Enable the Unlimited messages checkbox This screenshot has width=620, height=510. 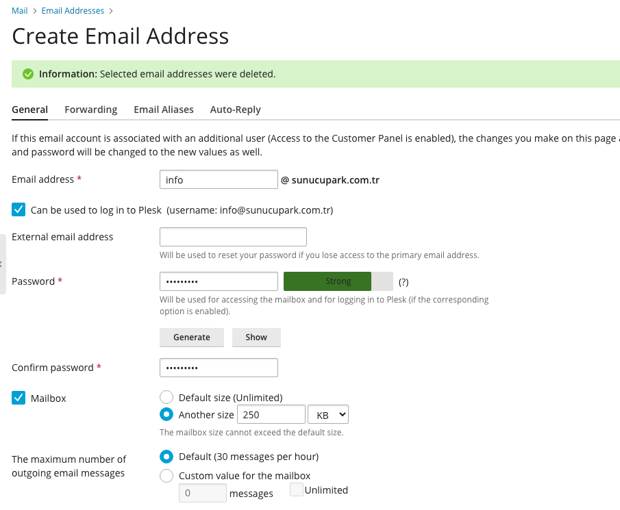[297, 490]
